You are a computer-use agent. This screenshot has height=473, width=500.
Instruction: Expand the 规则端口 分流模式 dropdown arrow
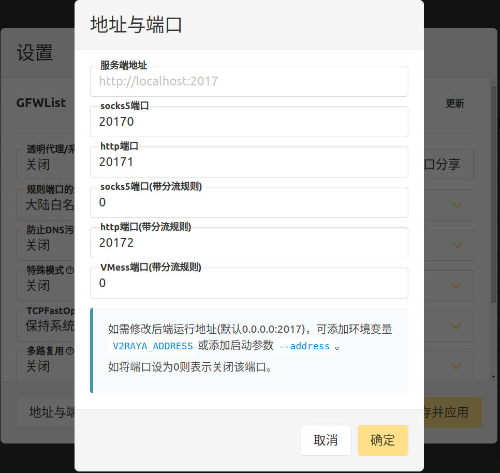pyautogui.click(x=457, y=205)
